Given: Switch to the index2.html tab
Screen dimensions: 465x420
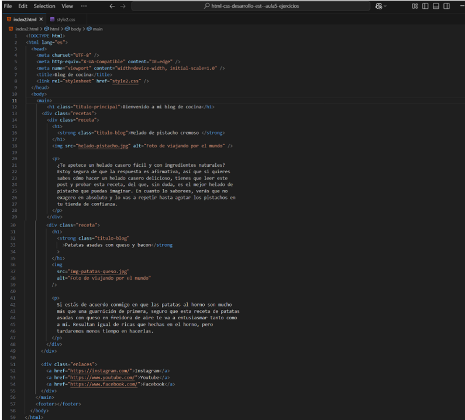Looking at the screenshot, I should (25, 19).
